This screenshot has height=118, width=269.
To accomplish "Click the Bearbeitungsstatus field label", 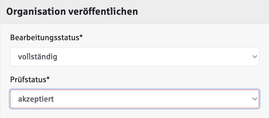I will [45, 38].
